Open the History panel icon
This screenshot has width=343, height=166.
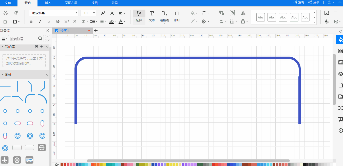coord(340,130)
